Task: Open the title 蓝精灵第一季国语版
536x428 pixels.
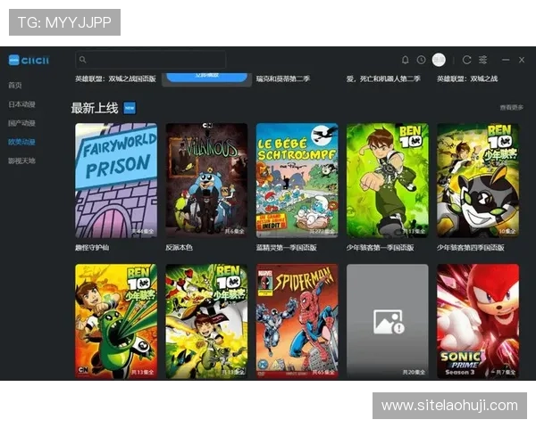Action: tap(287, 247)
